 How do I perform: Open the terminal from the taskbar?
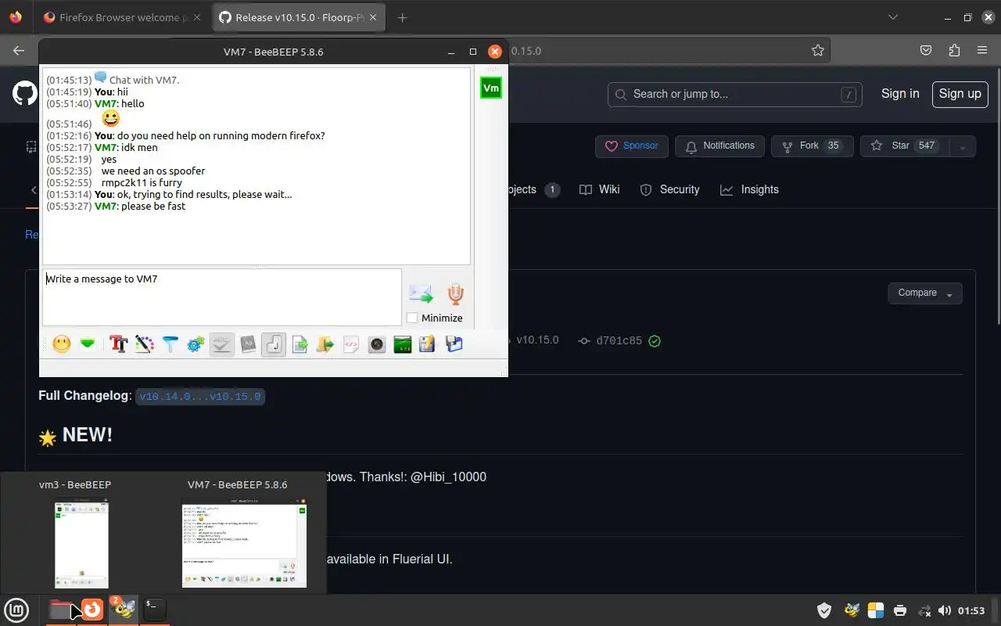155,610
